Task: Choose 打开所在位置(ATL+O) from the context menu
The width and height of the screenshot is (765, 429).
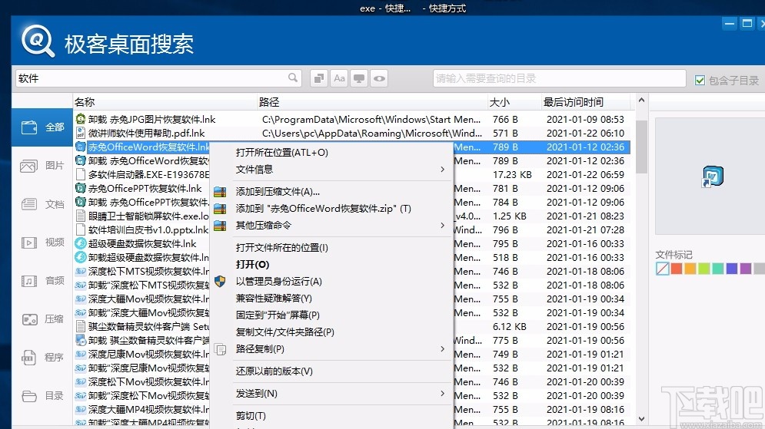Action: click(x=331, y=153)
